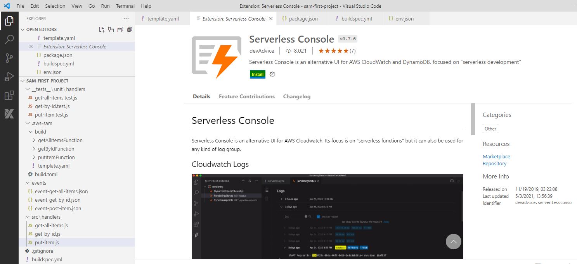Open the Run and Debug view
This screenshot has height=264, width=577.
(9, 77)
